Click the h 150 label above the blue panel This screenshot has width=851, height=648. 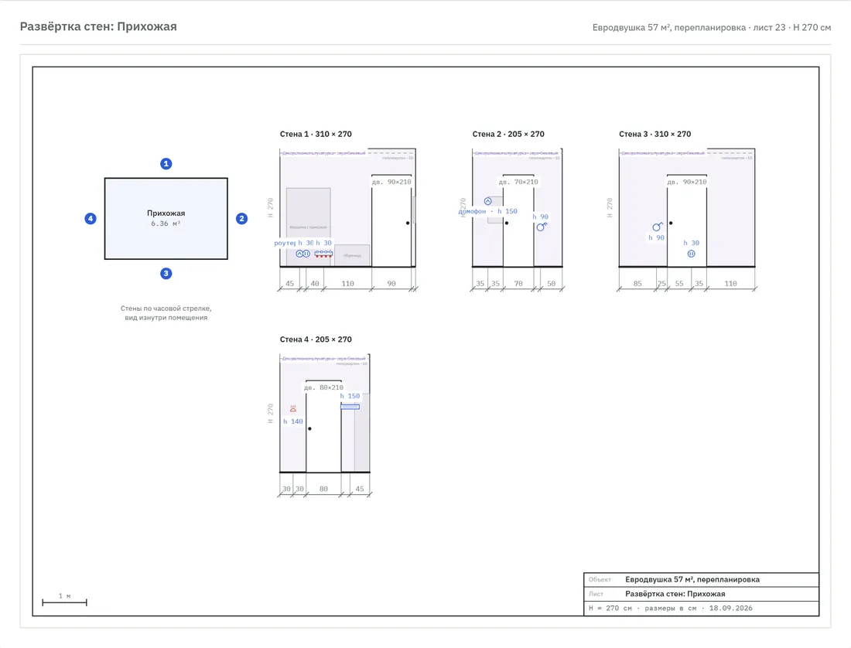[x=350, y=397]
